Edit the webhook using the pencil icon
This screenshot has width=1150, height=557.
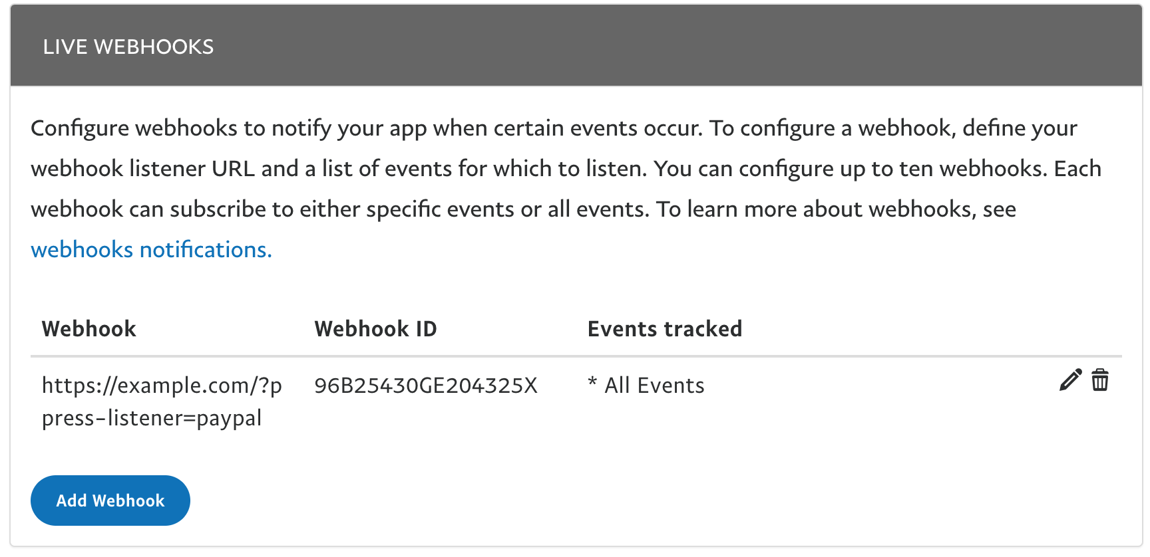pyautogui.click(x=1070, y=380)
